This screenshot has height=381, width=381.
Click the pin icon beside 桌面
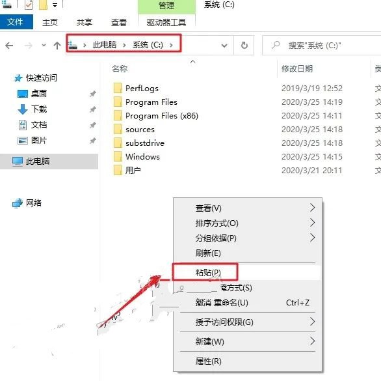(x=92, y=94)
